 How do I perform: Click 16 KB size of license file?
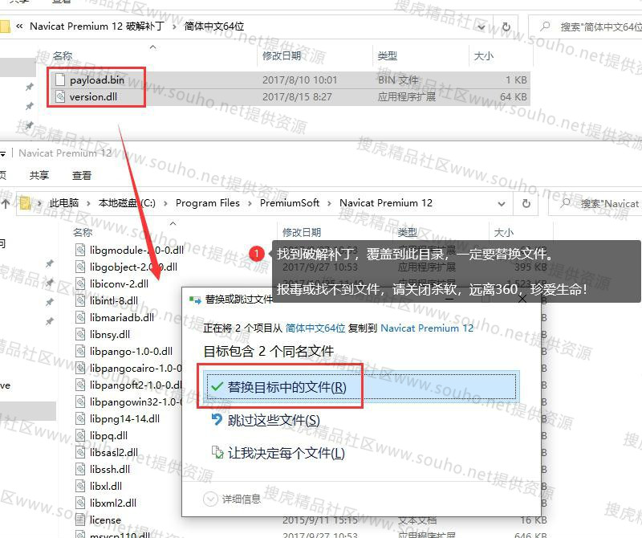(x=534, y=520)
